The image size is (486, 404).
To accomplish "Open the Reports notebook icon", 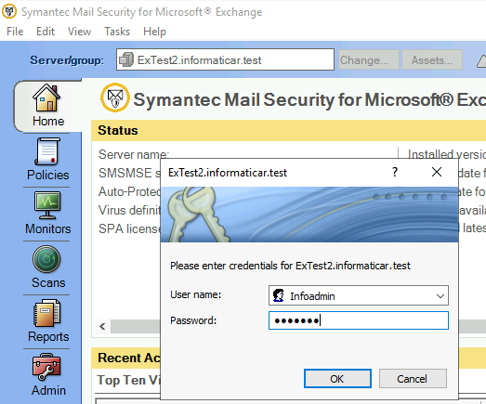I will [x=46, y=313].
